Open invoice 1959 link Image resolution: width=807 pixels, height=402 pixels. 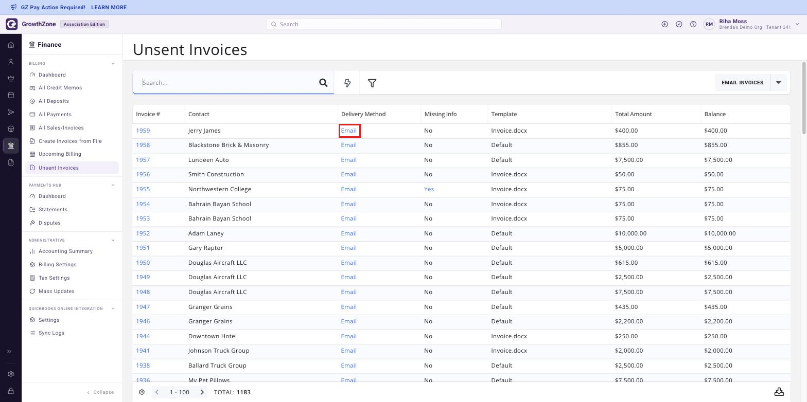coord(143,131)
